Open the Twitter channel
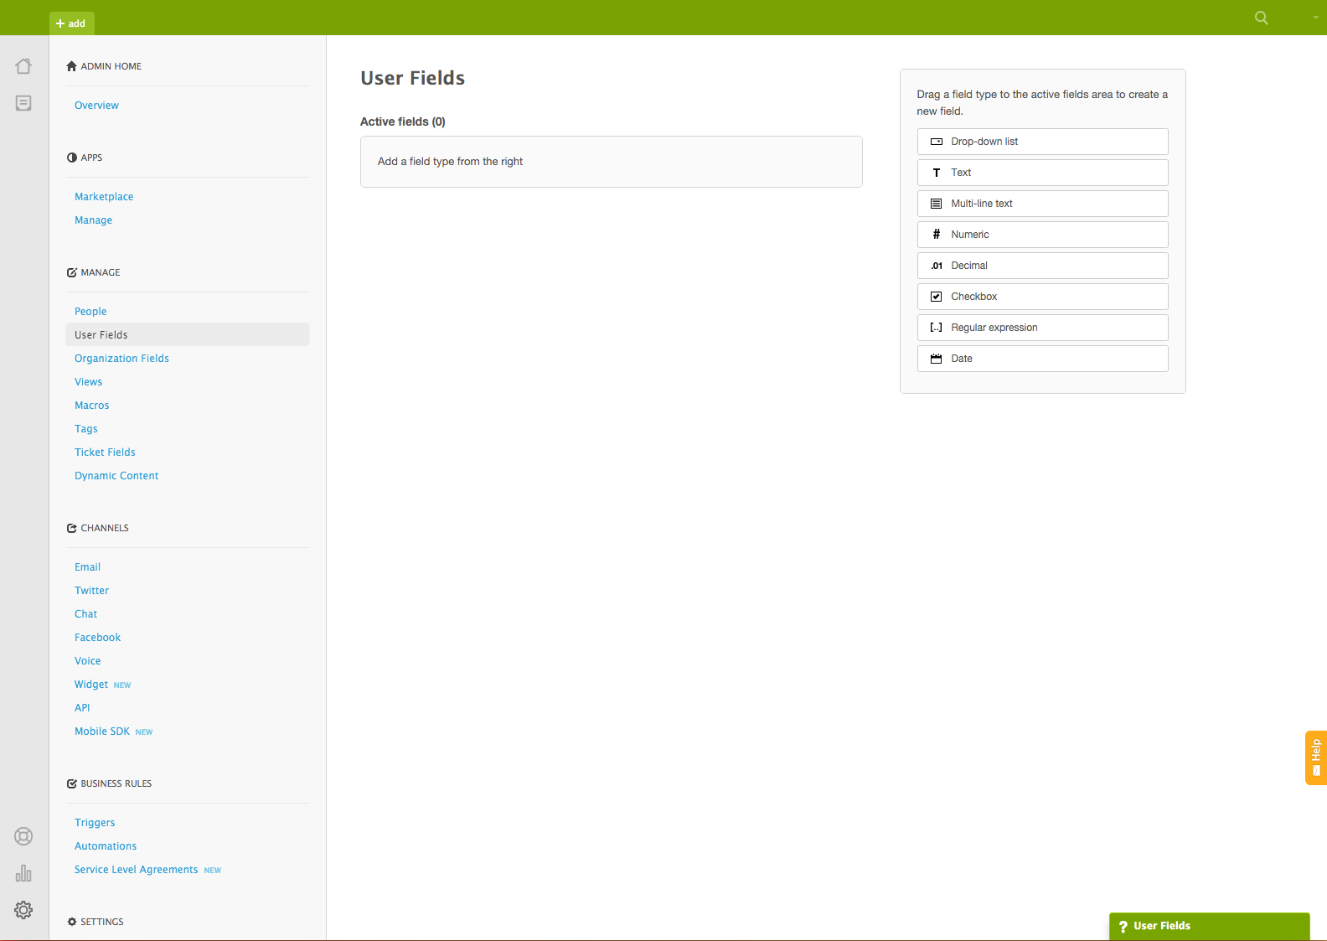 click(91, 591)
